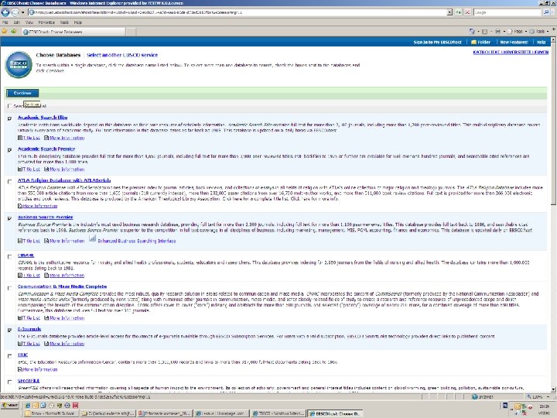Image resolution: width=557 pixels, height=418 pixels.
Task: Open Enhanced Business Searching Interface chart icon
Action: [92, 239]
